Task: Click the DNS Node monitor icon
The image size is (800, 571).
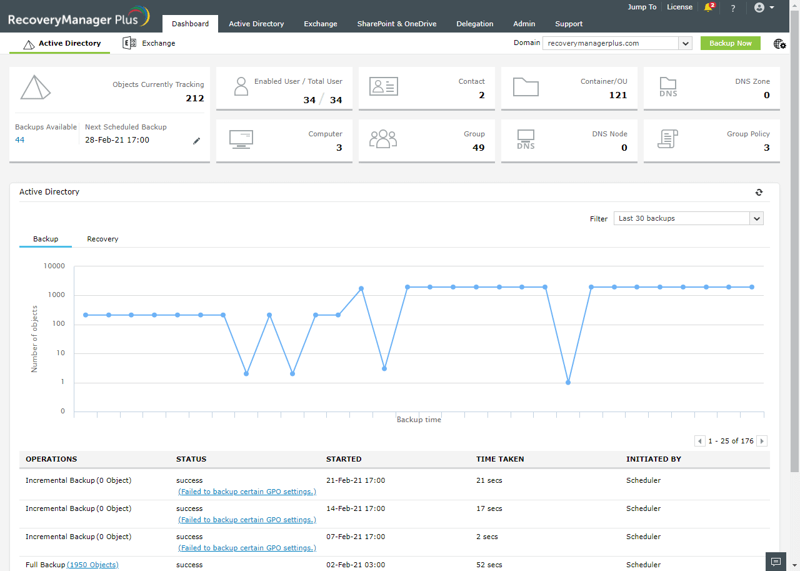Action: [x=526, y=139]
